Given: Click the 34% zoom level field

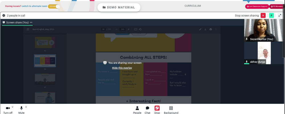Looking at the screenshot, I should (123, 29).
